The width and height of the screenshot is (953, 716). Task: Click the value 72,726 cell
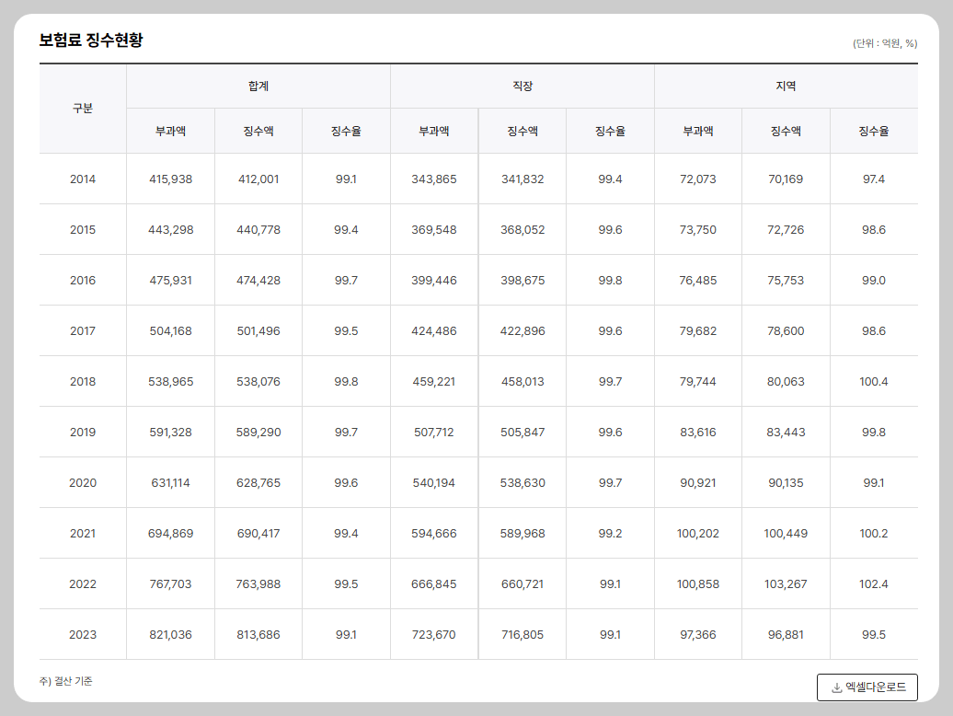pyautogui.click(x=786, y=230)
